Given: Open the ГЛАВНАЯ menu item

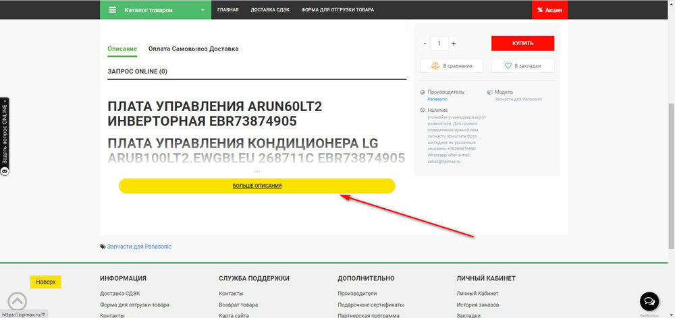Looking at the screenshot, I should tap(228, 10).
